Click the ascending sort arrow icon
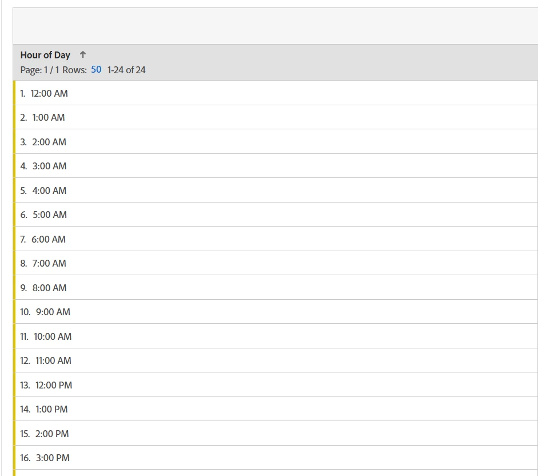Screen dimensions: 538x476 83,54
